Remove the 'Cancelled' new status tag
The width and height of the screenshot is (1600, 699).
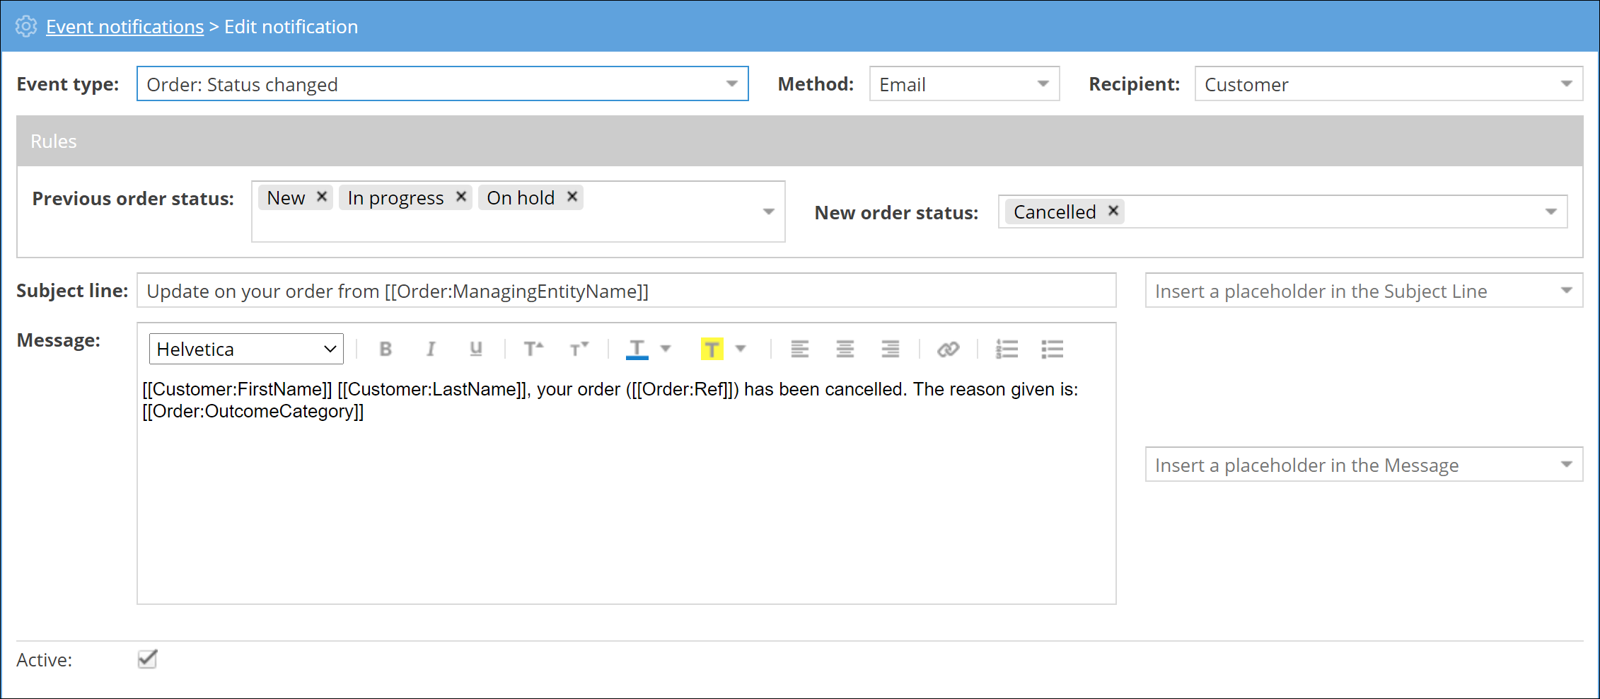coord(1113,211)
